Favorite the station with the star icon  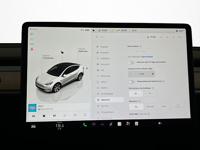(x=65, y=116)
